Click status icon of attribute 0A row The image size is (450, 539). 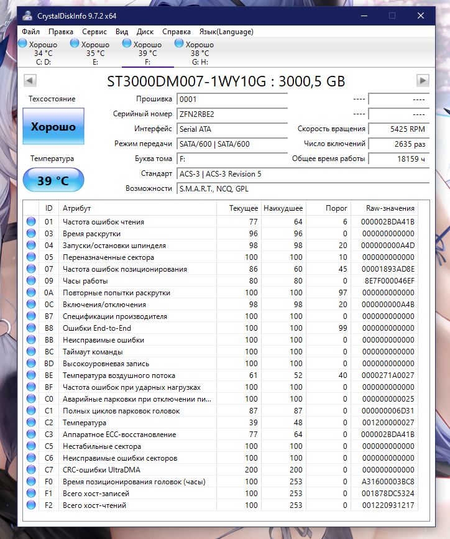[x=31, y=292]
